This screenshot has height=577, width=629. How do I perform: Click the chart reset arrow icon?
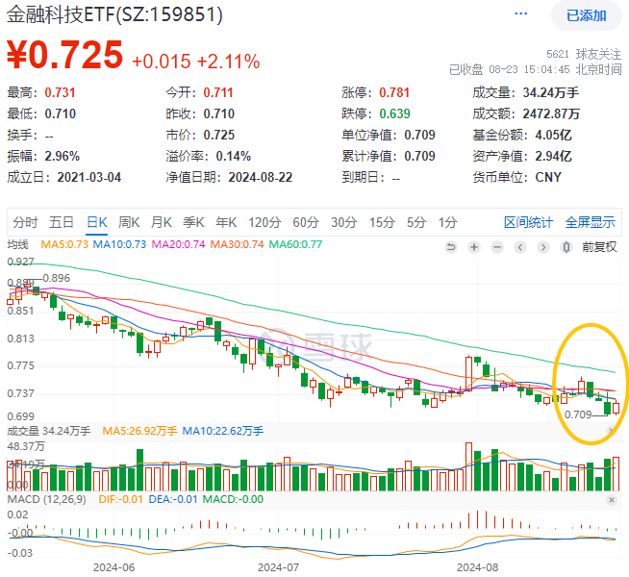tap(453, 246)
